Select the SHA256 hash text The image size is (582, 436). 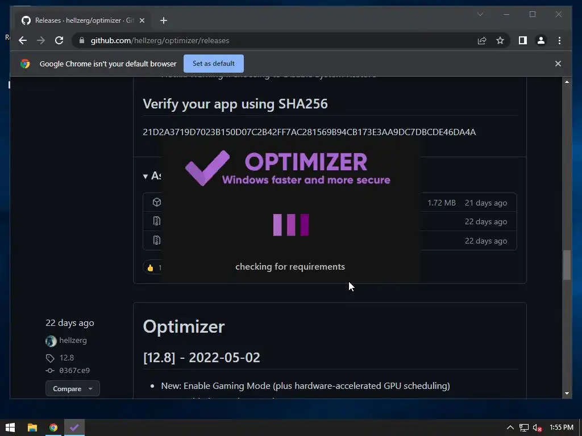(309, 132)
